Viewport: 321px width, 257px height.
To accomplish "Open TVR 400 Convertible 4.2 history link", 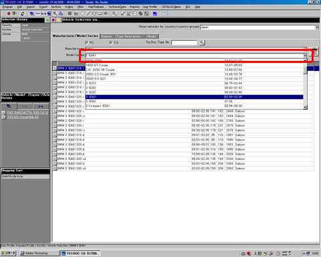I will coord(23,117).
